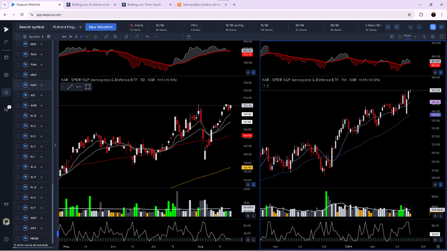The image size is (447, 251).
Task: Check the USO row checkbox
Action: [x=18, y=75]
